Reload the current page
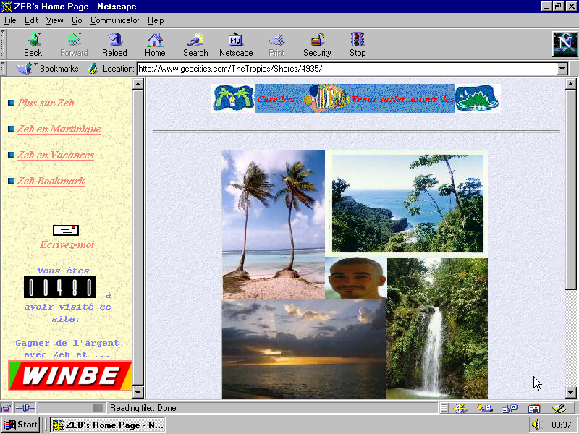The image size is (579, 434). point(114,44)
